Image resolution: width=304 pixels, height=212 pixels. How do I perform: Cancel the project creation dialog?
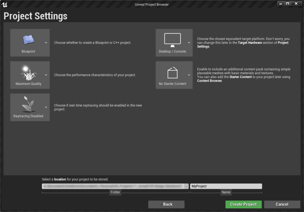point(282,204)
